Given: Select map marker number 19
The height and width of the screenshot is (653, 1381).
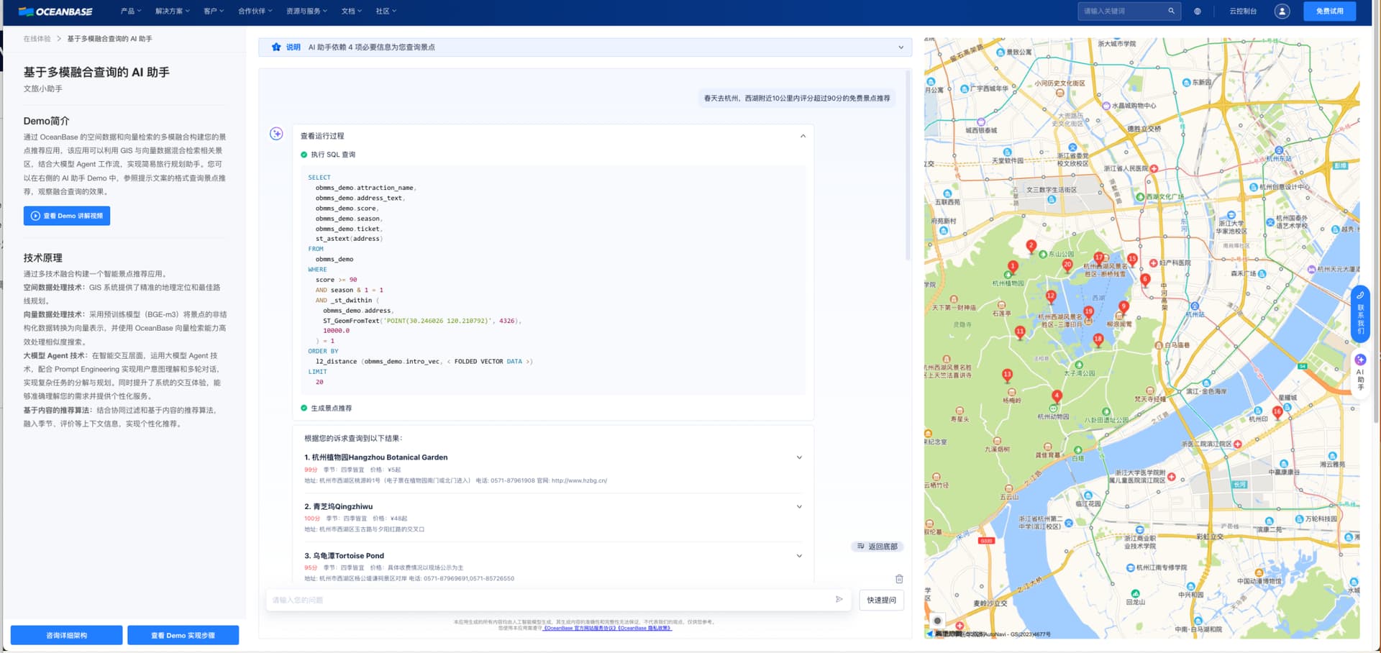Looking at the screenshot, I should [1088, 312].
